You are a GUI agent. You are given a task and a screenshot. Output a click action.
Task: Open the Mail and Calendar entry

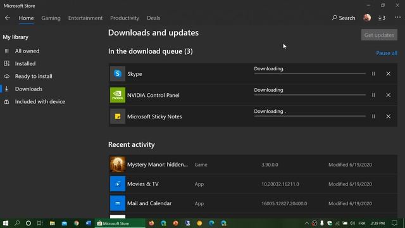click(253, 203)
